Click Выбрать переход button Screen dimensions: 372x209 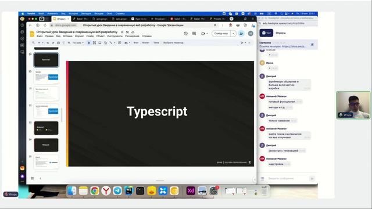tap(173, 43)
